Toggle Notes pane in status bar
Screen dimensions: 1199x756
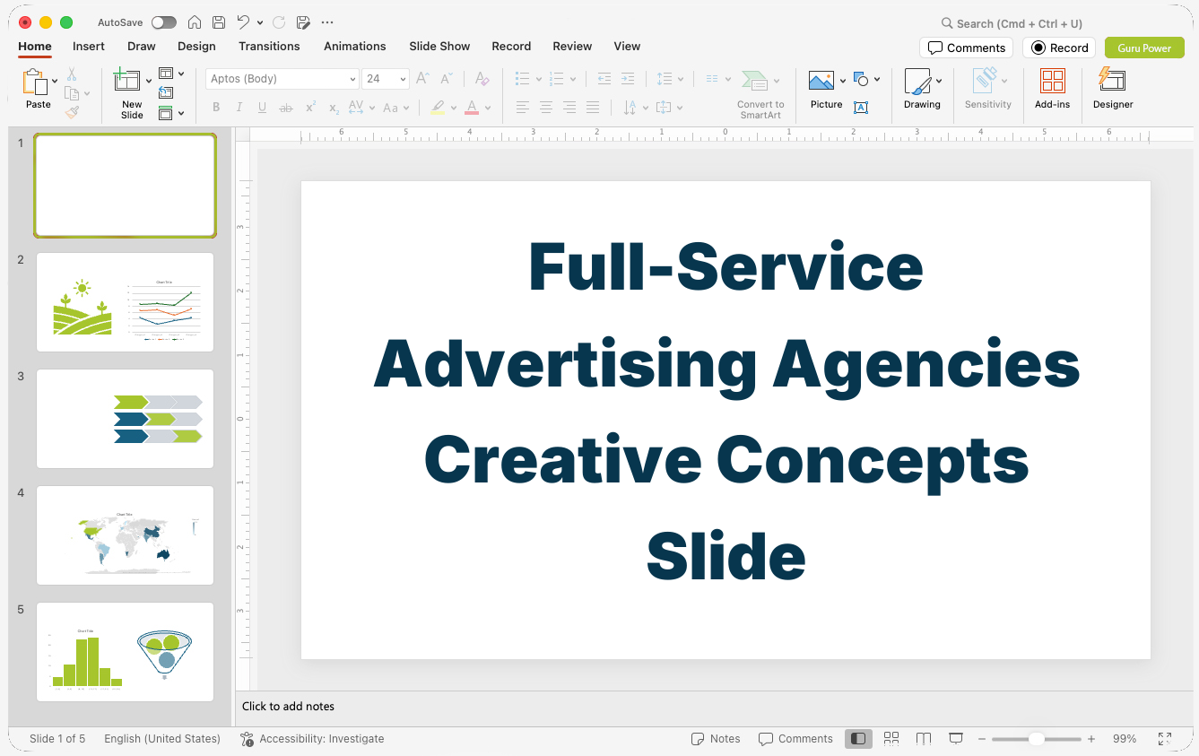coord(716,739)
